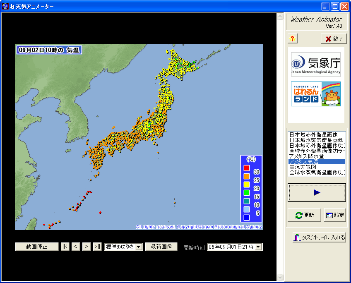
Task: Click the scroll down arrow of vertical scrollbar
Action: point(280,277)
